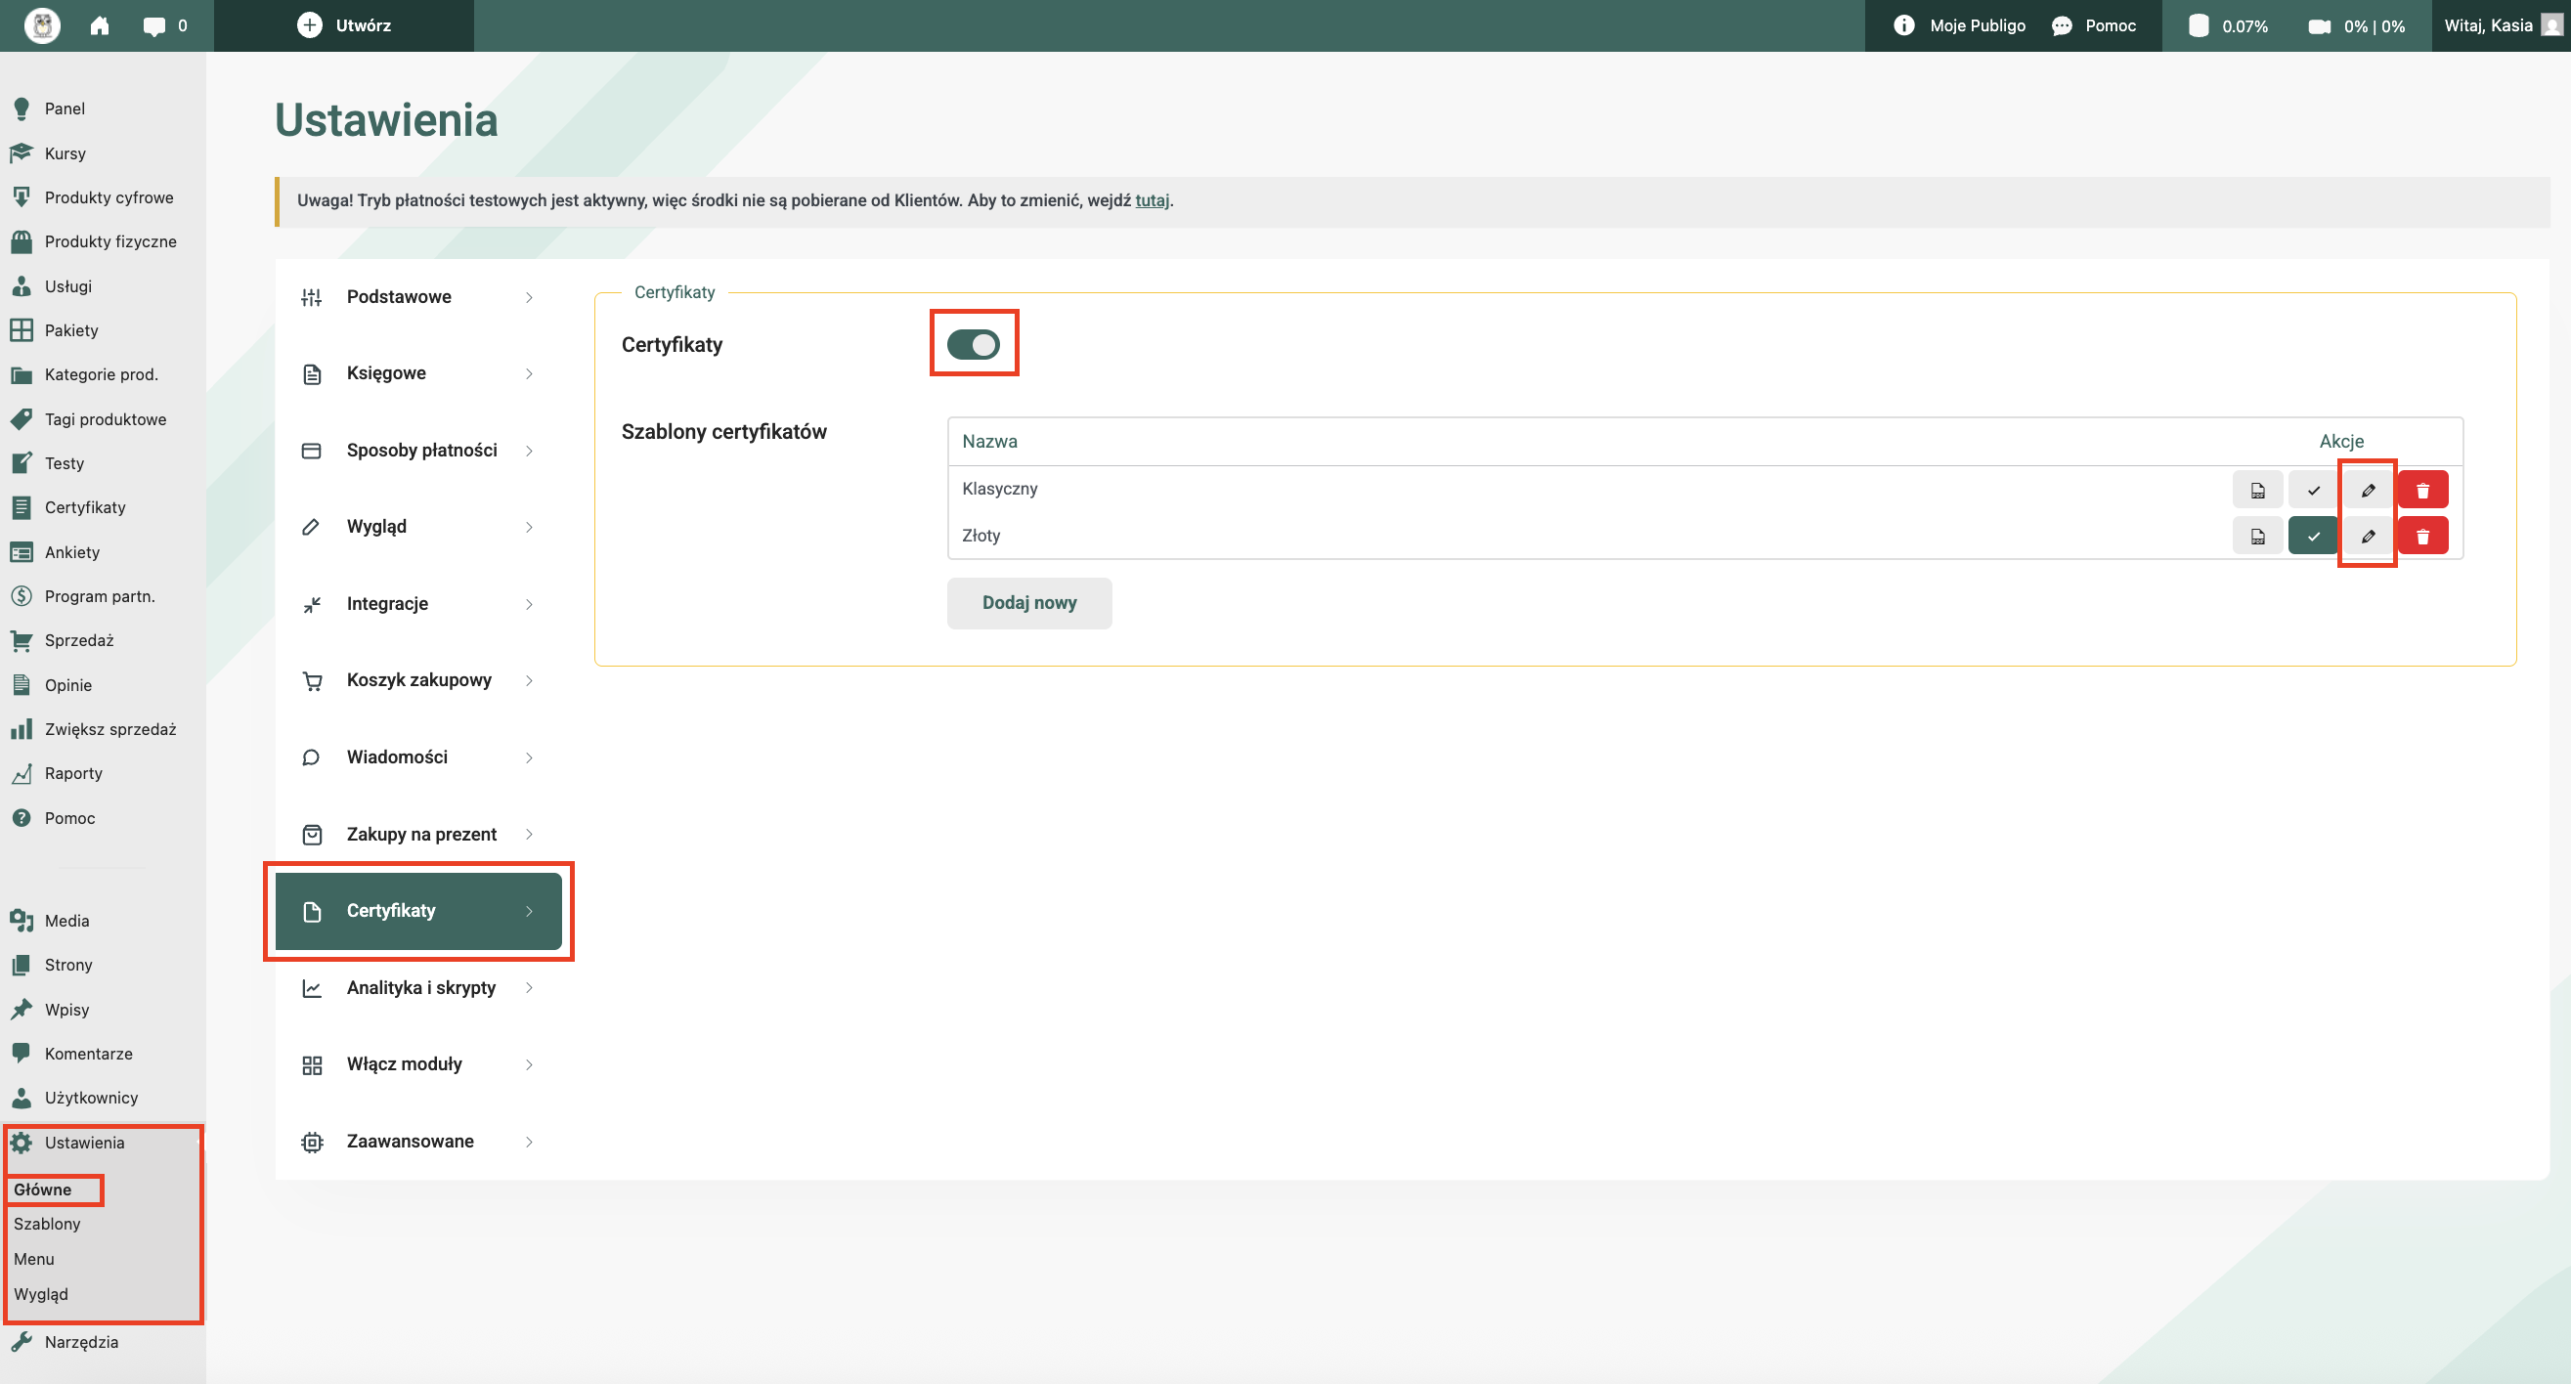Click the Dodaj nowy button
Image resolution: width=2571 pixels, height=1384 pixels.
click(x=1029, y=603)
